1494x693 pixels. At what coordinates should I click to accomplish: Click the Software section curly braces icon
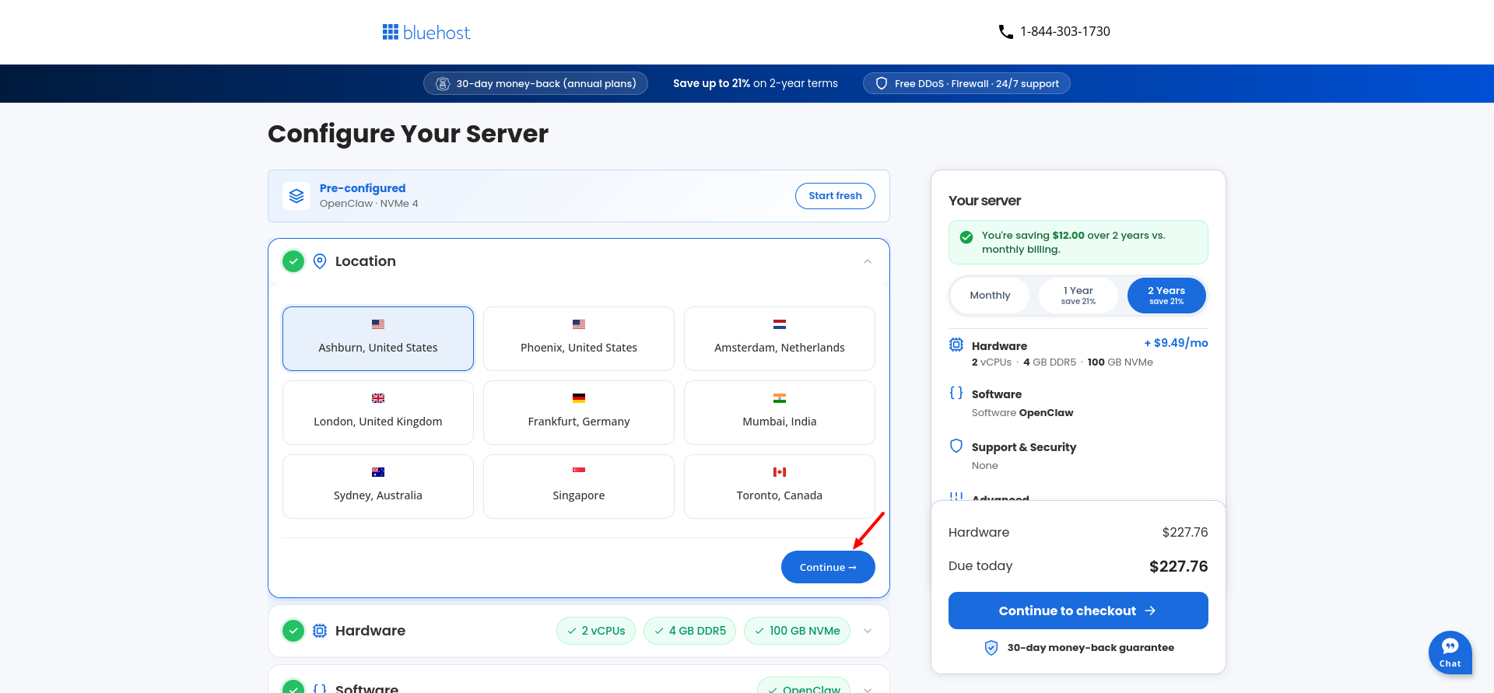point(320,688)
